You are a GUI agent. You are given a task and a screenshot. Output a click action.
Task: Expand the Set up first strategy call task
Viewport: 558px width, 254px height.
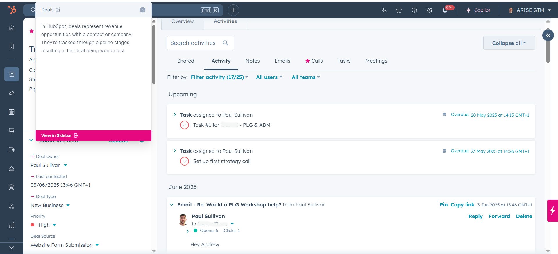[174, 151]
